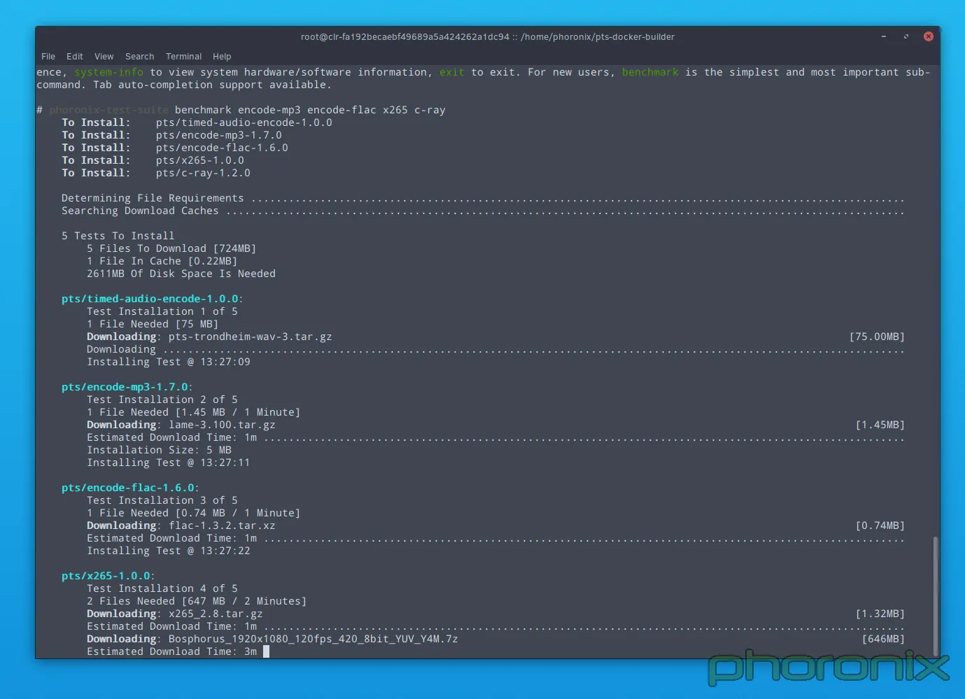Screen dimensions: 965x699
Task: Click '5 Tests To Install' line
Action: pos(118,236)
